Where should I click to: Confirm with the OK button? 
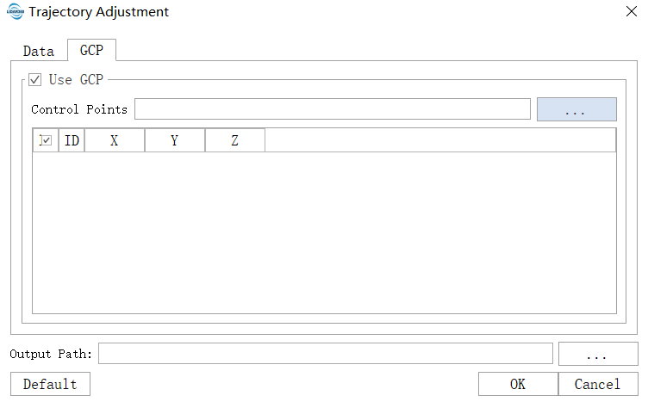pos(518,384)
